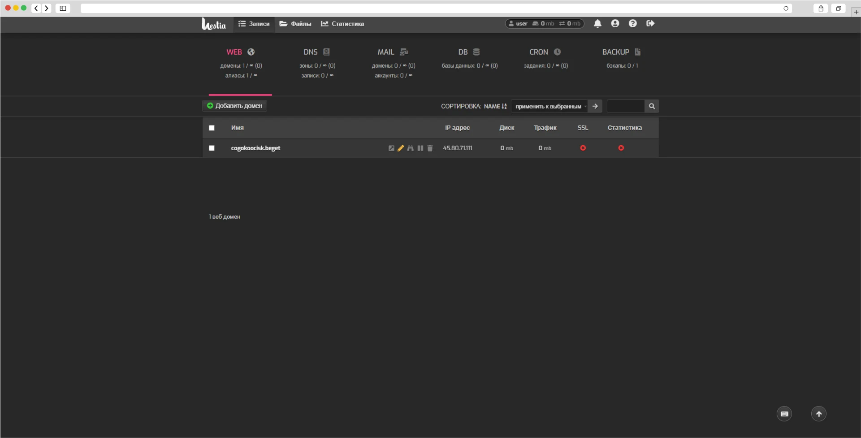Delete cogokoocisk.beget using trash icon
This screenshot has height=438, width=861.
[430, 148]
